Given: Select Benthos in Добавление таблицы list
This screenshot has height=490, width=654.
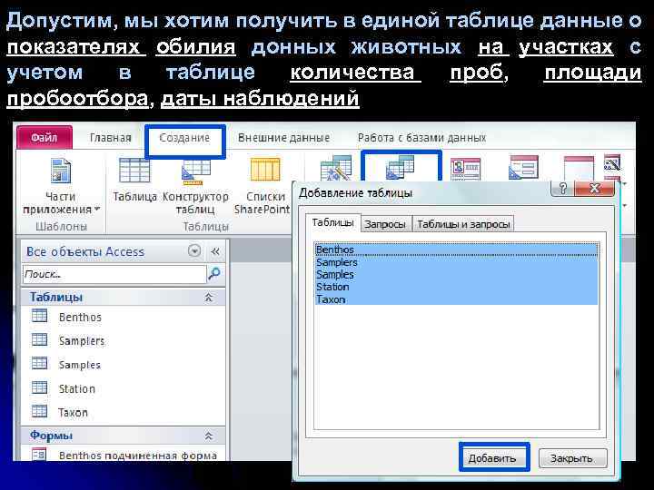Looking at the screenshot, I should [x=456, y=250].
